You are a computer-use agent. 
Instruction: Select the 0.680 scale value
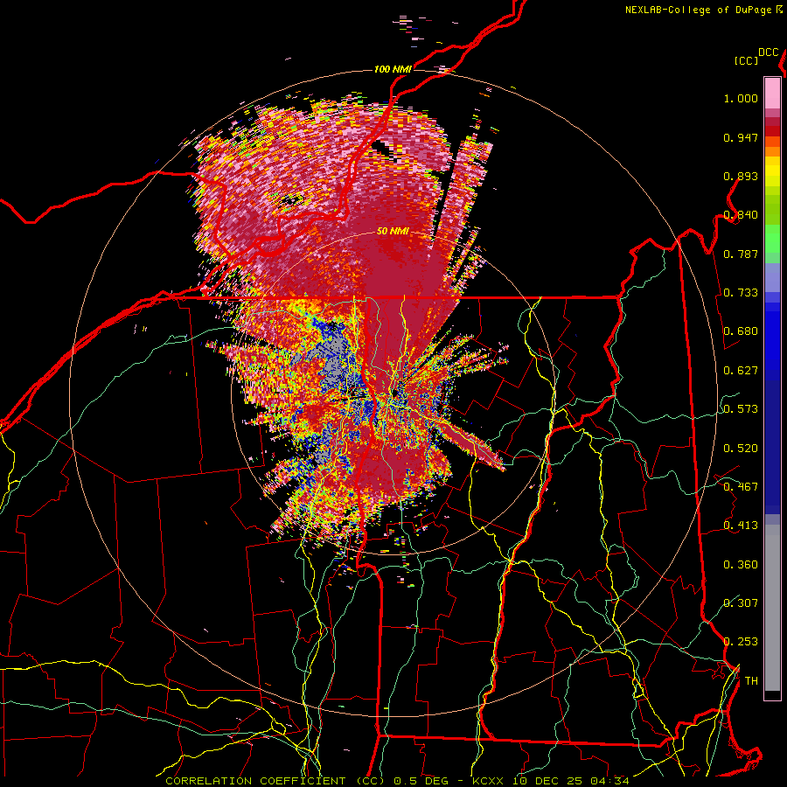[741, 331]
